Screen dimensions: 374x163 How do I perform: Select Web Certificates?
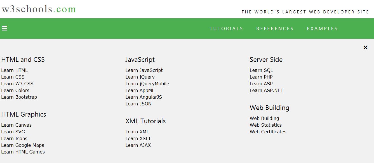(x=268, y=132)
